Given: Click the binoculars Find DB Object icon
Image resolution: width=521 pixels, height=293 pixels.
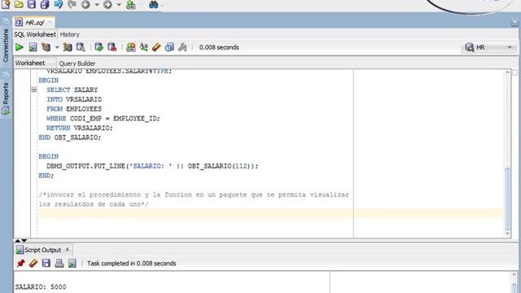Looking at the screenshot, I should tap(153, 5).
